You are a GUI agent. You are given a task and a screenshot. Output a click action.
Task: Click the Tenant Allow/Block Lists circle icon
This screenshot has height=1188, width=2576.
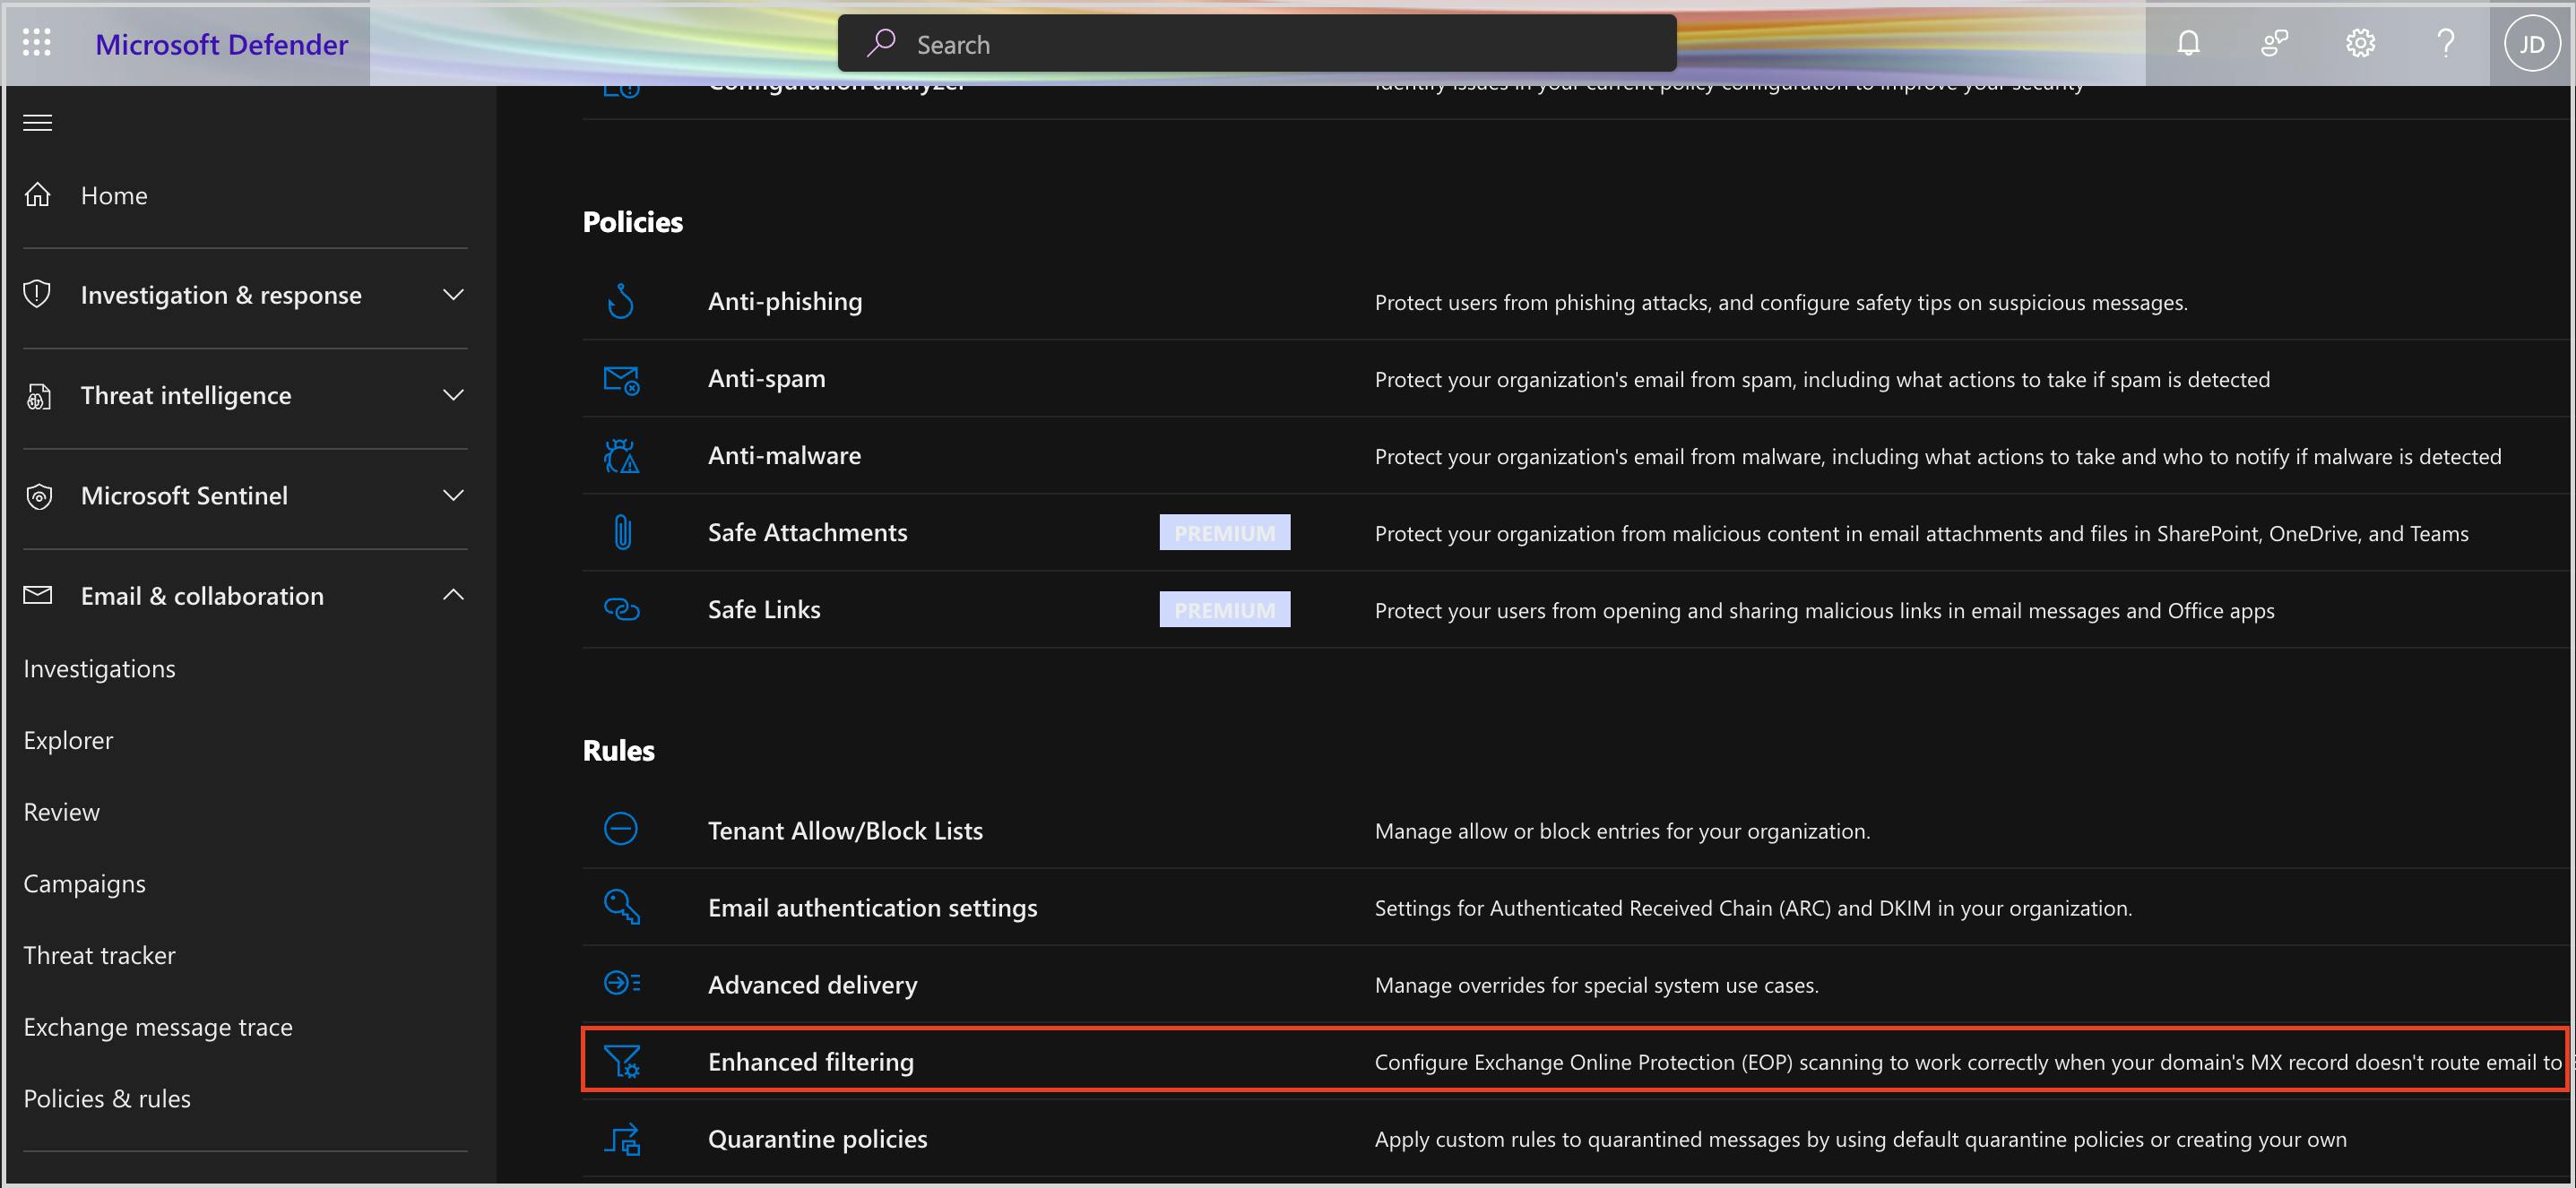621,830
